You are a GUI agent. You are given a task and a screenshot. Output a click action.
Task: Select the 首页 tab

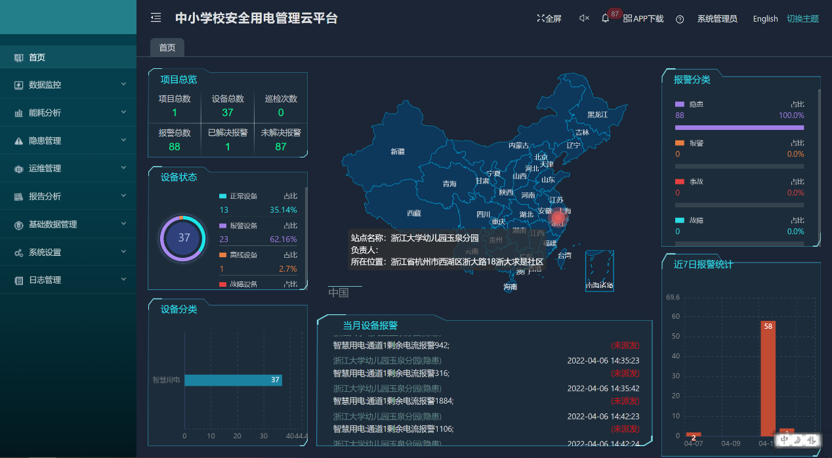click(x=167, y=47)
